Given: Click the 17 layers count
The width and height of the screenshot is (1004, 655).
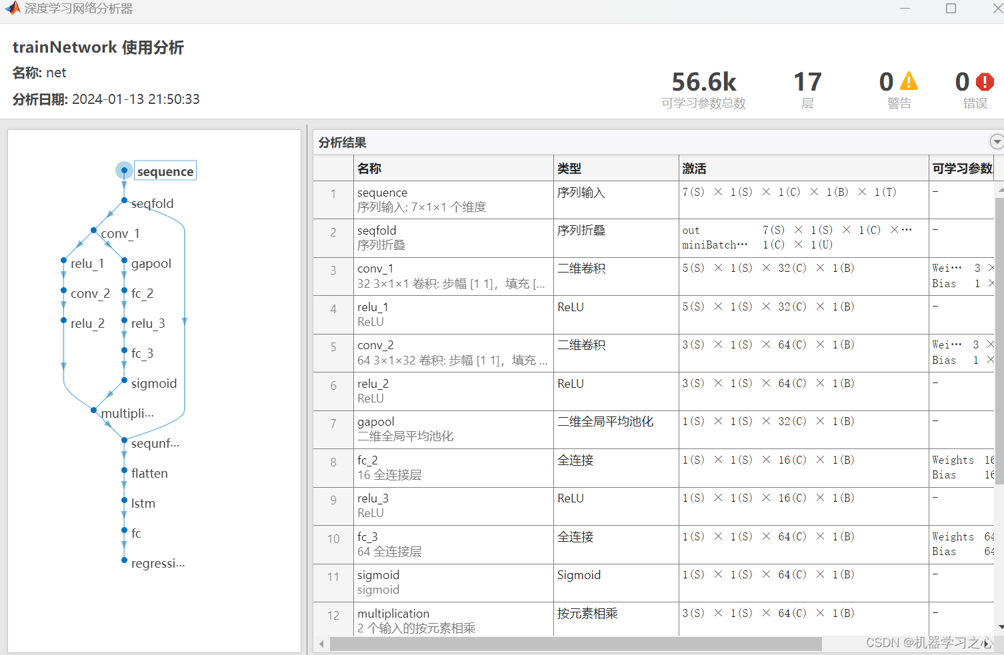Looking at the screenshot, I should click(807, 82).
